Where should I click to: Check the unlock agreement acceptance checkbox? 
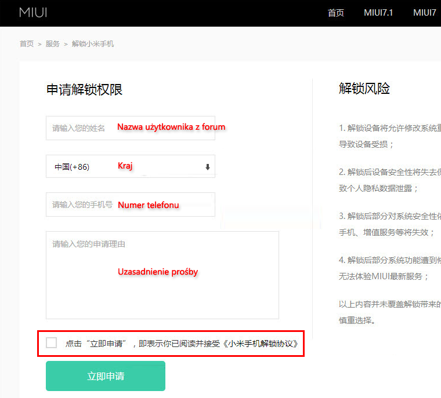pos(52,342)
